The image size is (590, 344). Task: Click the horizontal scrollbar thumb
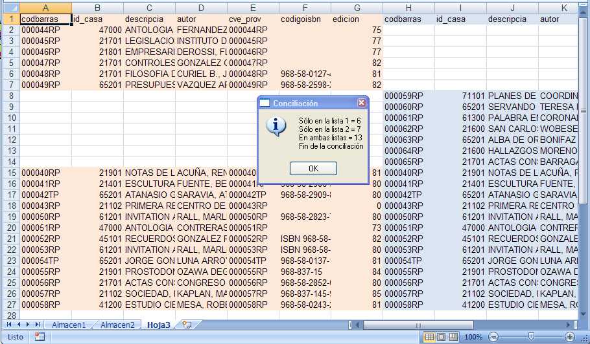pyautogui.click(x=418, y=325)
